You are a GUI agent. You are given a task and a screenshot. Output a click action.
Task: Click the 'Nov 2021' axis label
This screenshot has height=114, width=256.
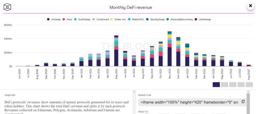tap(170, 74)
